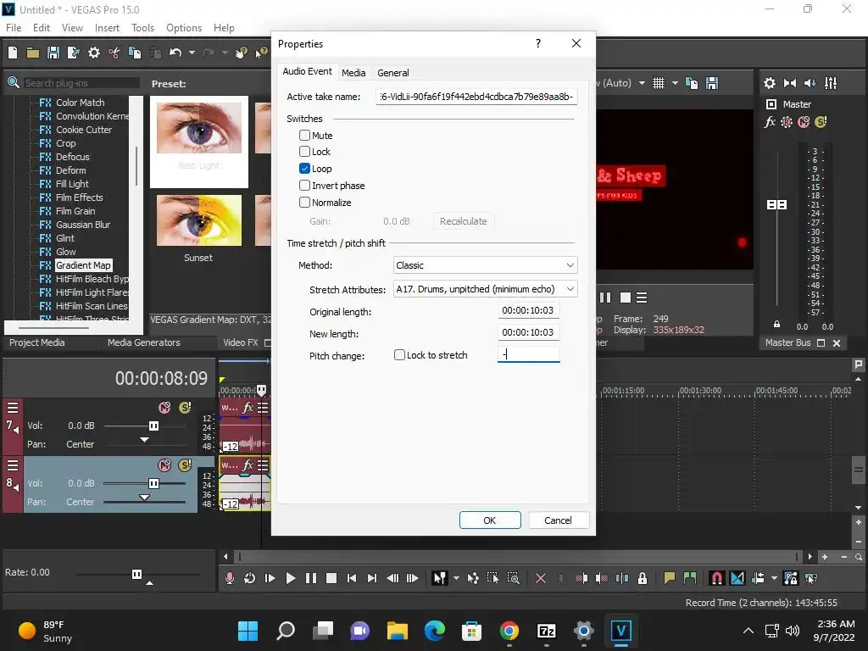This screenshot has height=651, width=868.
Task: Click track 8 hamburger menu icon
Action: 12,465
